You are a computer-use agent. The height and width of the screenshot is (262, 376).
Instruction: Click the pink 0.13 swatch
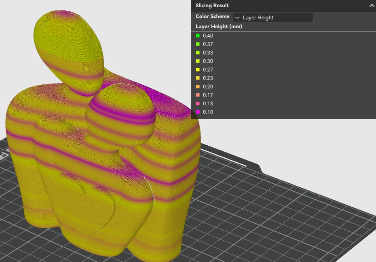pos(198,104)
